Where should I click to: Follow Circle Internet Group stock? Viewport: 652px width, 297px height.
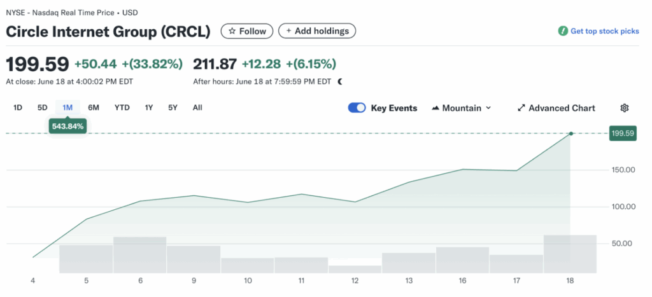point(247,31)
